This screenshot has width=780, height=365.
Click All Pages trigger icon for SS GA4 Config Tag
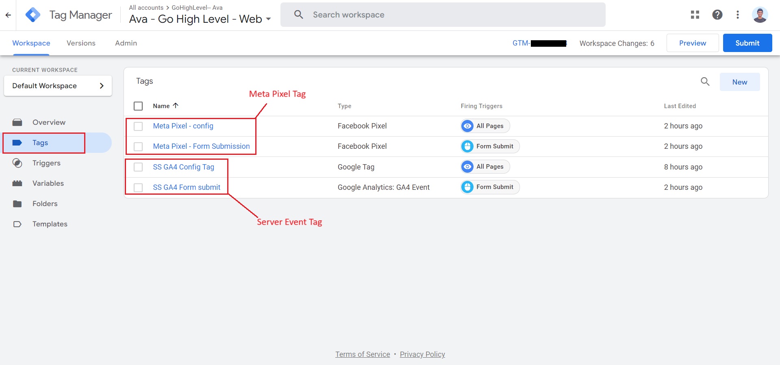point(468,167)
